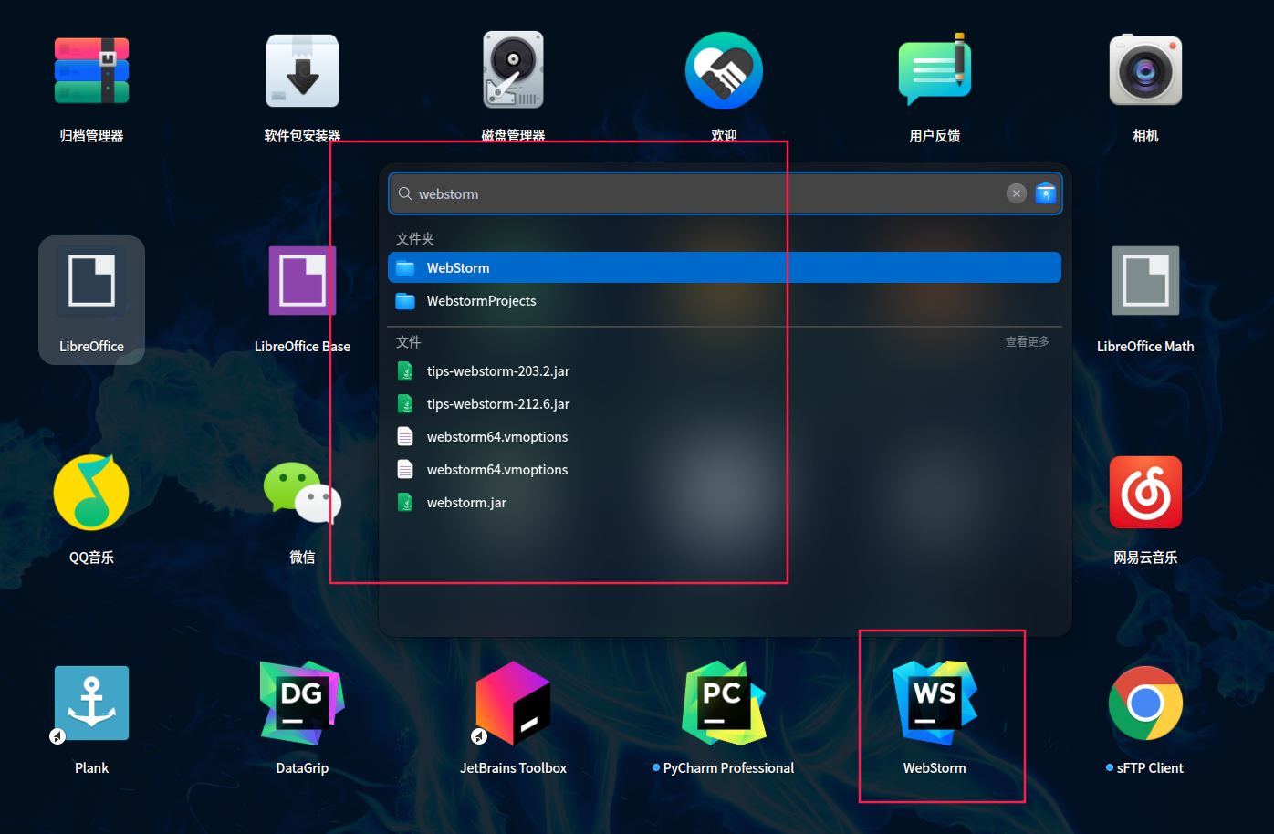This screenshot has height=834, width=1274.
Task: Open tips-webstorm-203.2.jar file result
Action: [725, 370]
